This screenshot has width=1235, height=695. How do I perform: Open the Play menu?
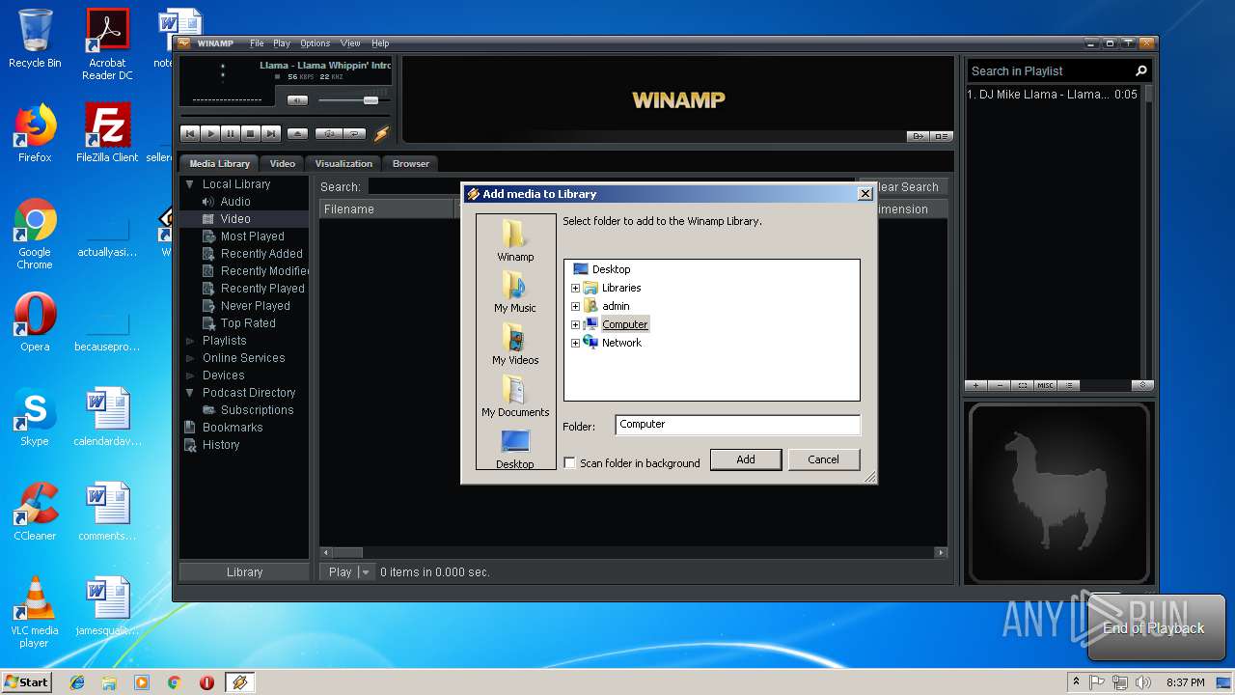click(x=282, y=43)
